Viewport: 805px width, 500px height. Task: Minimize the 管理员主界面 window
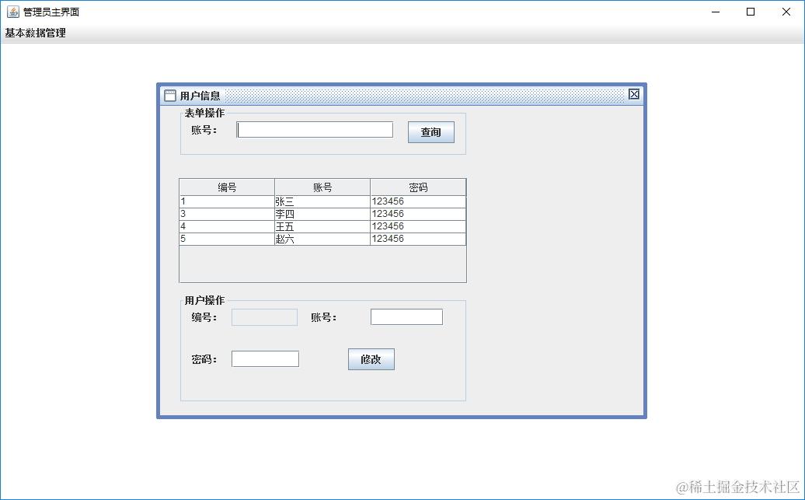tap(714, 12)
